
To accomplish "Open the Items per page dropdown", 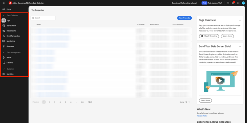I will [x=187, y=102].
